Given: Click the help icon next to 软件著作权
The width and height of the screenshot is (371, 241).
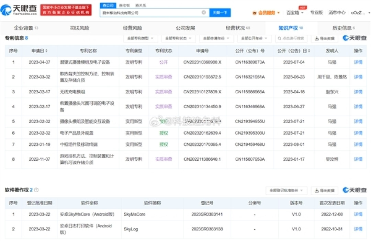Looking at the screenshot, I should coord(36,190).
